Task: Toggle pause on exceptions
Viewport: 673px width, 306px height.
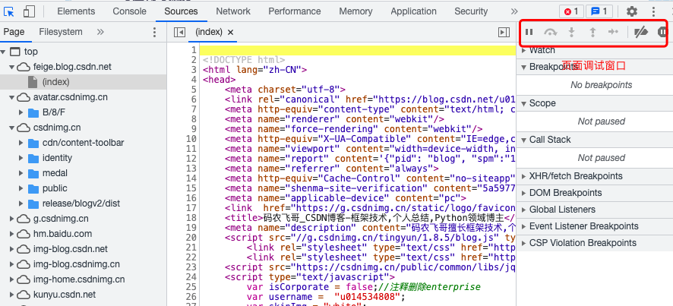Action: tap(662, 32)
